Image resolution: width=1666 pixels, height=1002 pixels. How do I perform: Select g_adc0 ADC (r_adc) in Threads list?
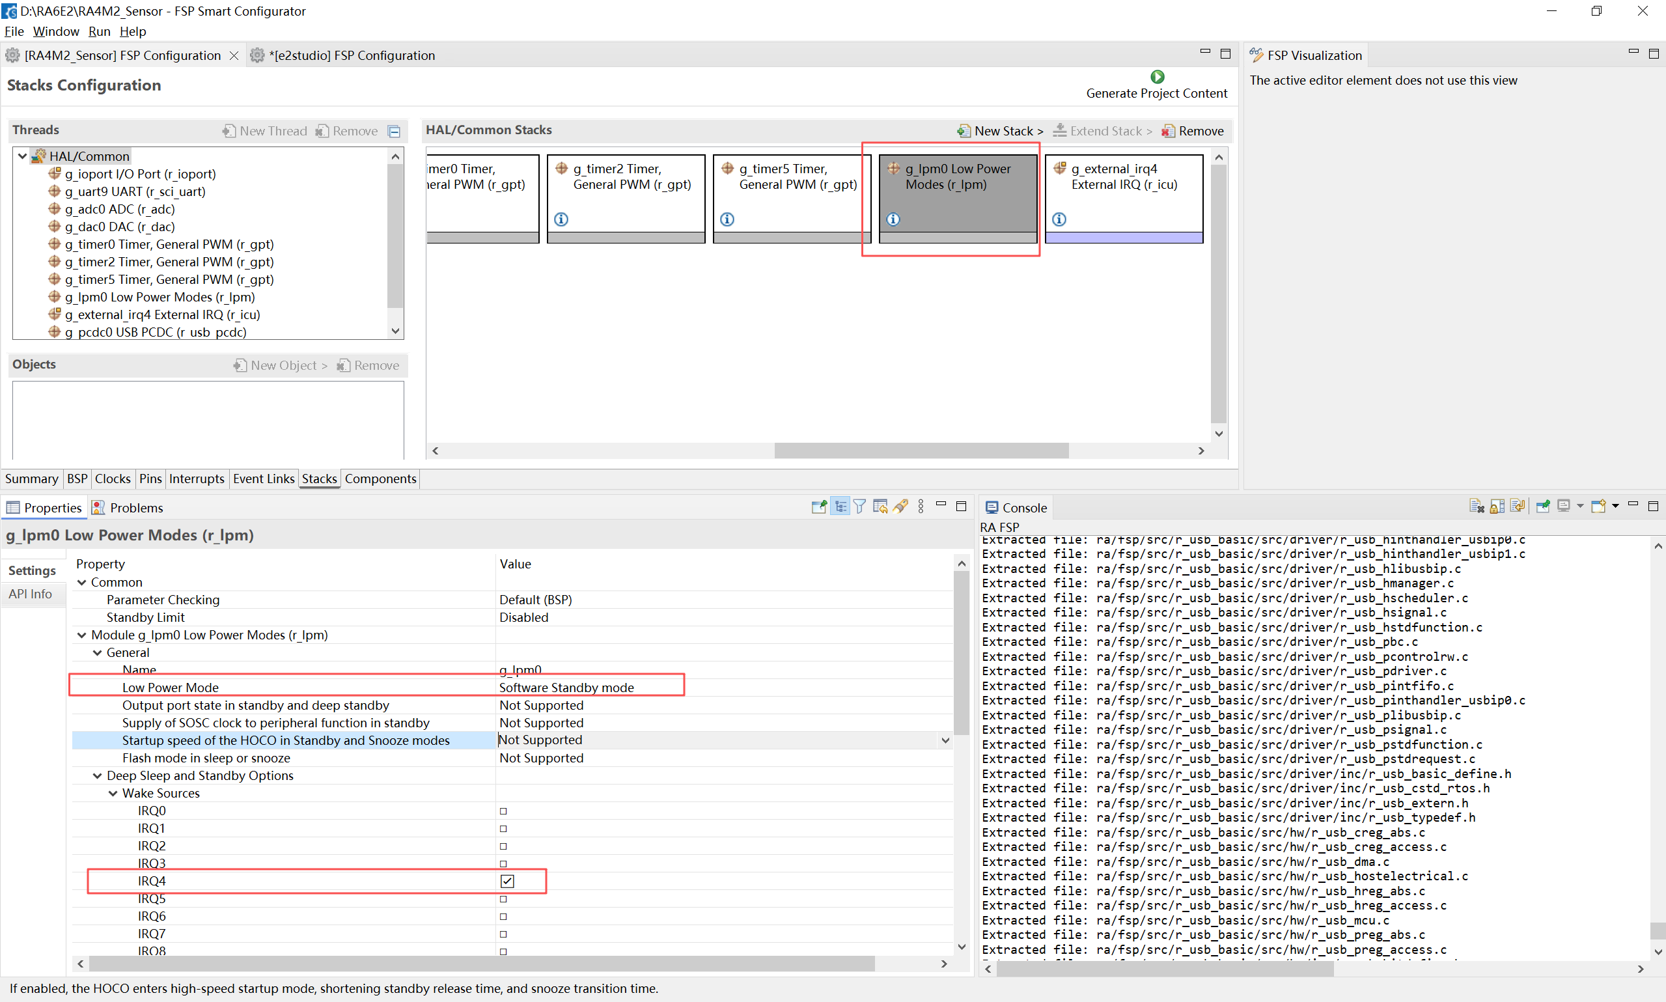click(120, 208)
